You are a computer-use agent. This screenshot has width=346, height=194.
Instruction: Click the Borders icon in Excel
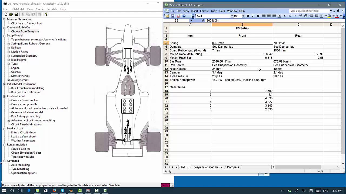tap(322, 16)
